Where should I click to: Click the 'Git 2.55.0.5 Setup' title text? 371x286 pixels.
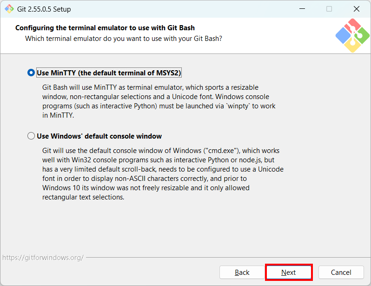(x=44, y=9)
